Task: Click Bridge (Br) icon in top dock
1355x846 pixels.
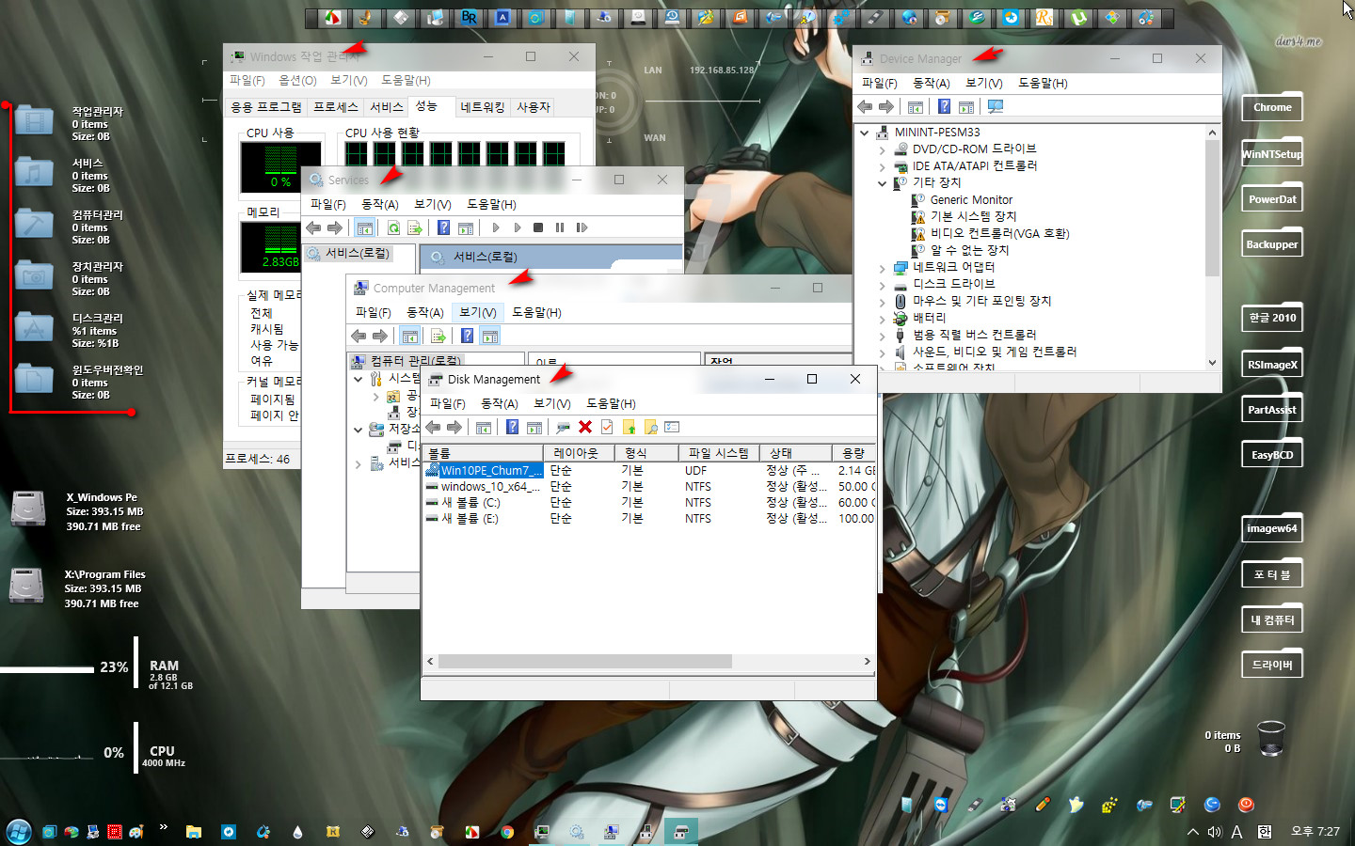Action: (469, 17)
